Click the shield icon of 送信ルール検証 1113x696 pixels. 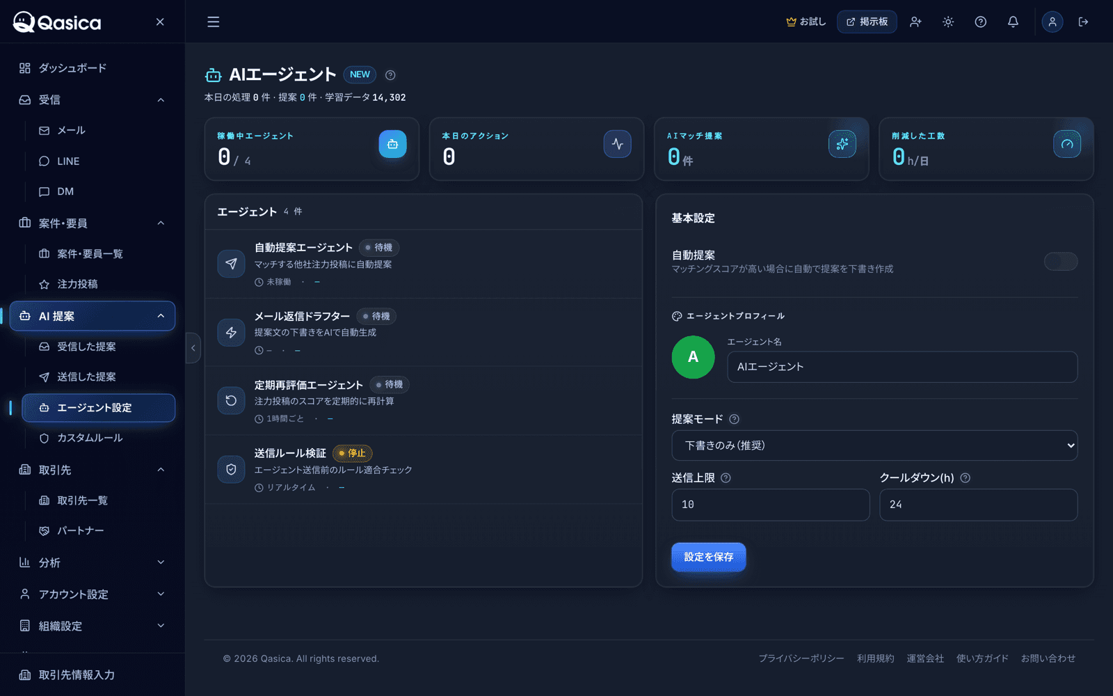coord(231,470)
